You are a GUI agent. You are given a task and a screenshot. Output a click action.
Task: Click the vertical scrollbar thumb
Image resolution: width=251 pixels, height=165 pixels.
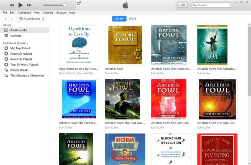pos(249,61)
